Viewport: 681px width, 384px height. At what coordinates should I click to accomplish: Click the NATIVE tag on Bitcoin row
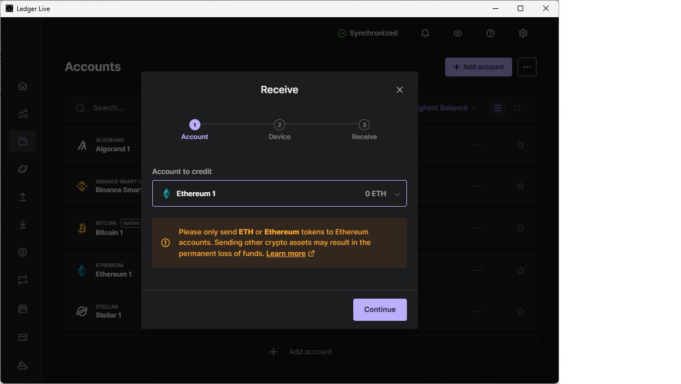(x=131, y=223)
